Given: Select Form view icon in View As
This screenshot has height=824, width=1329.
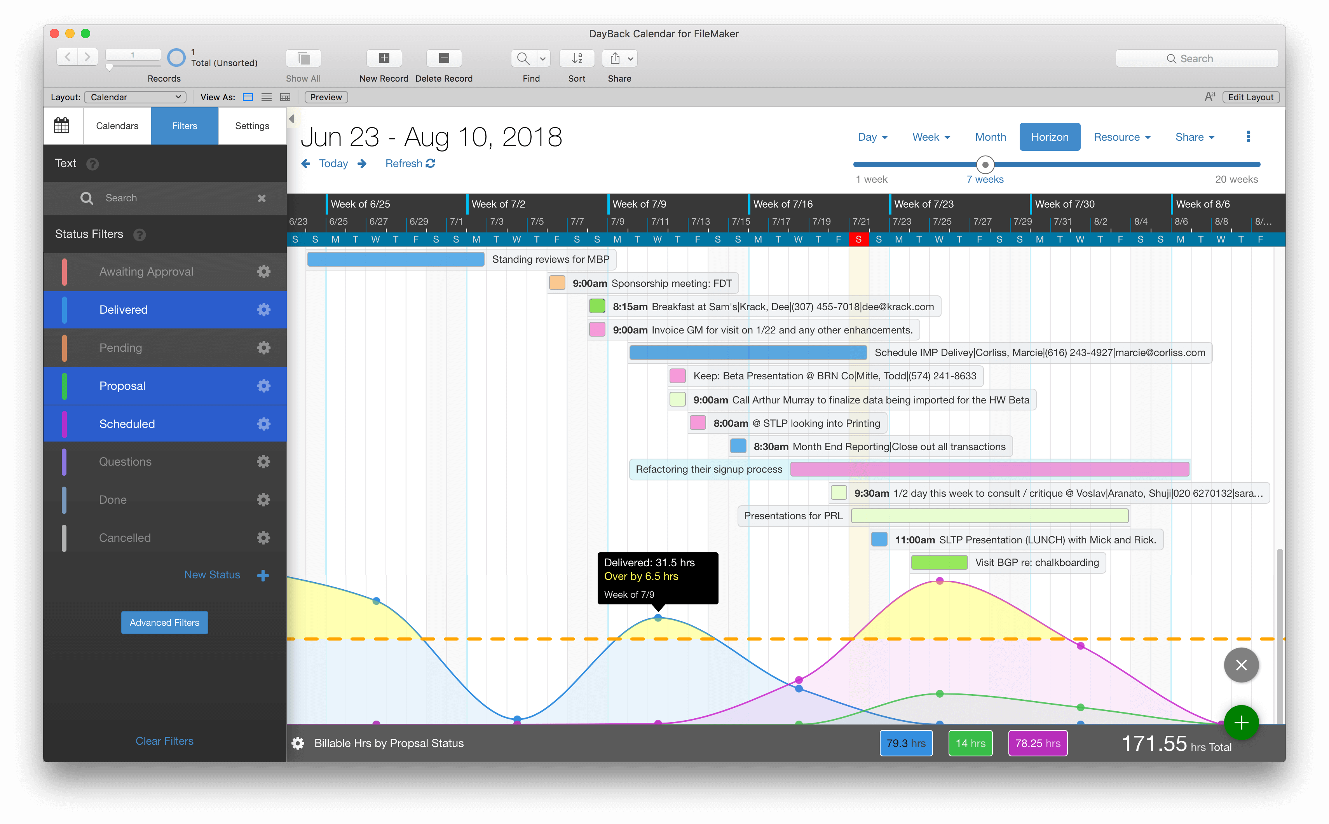Looking at the screenshot, I should click(248, 97).
